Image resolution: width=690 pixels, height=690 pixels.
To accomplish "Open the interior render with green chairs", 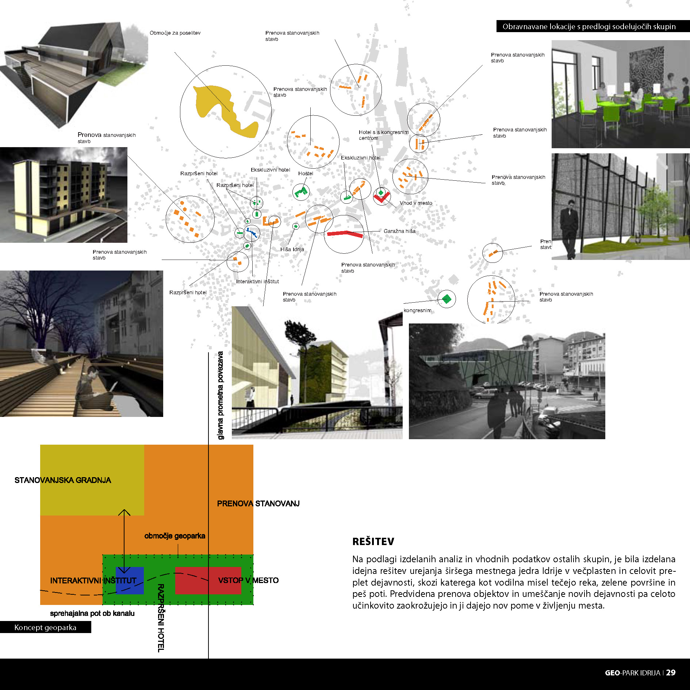I will coord(621,94).
